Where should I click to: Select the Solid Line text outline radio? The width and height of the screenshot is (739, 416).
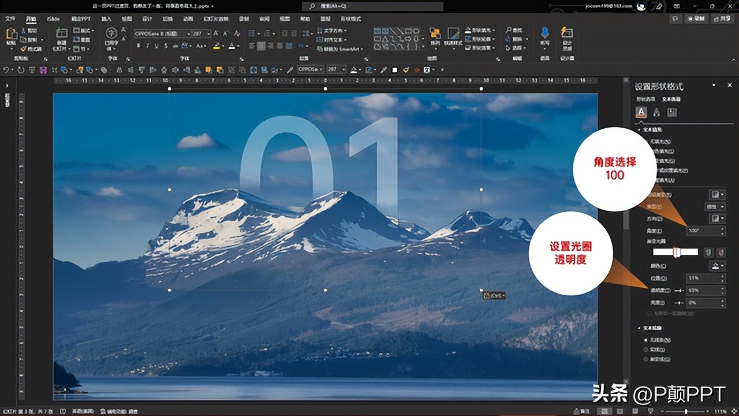[x=646, y=350]
